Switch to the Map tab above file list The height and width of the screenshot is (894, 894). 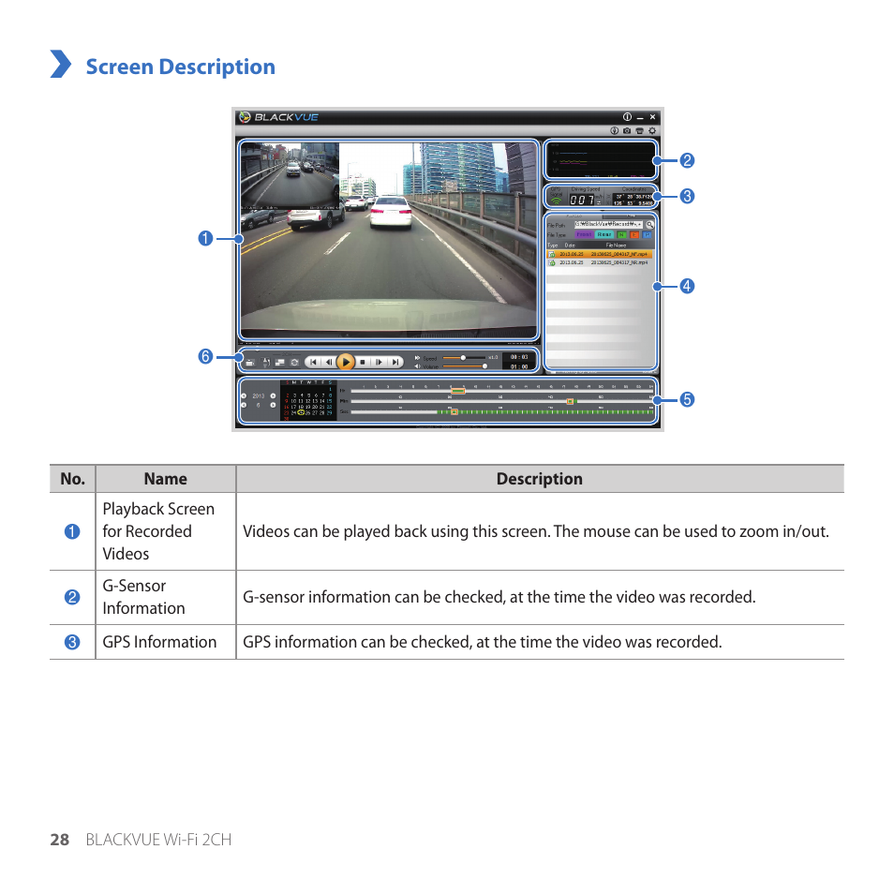629,216
